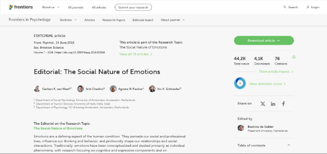The height and width of the screenshot is (154, 327).
Task: Click the altmetric score donut badge
Action: coord(240,83)
